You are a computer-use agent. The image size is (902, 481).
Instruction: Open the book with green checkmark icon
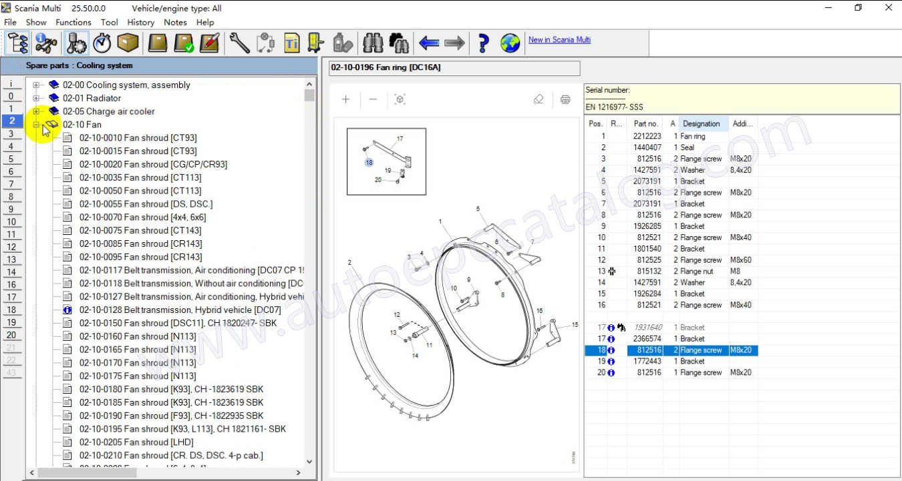point(184,43)
